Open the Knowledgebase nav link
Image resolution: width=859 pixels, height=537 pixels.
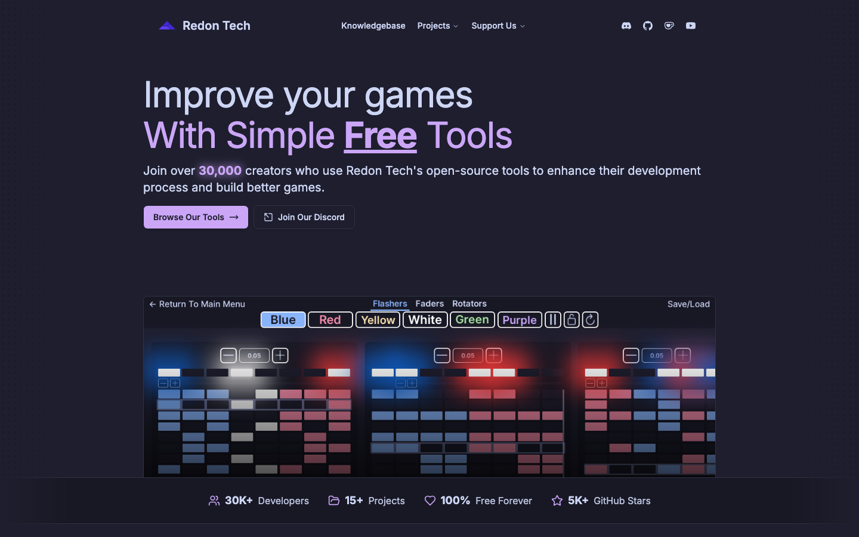pos(373,26)
